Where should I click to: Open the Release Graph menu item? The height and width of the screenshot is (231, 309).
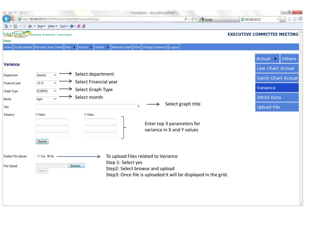[122, 47]
